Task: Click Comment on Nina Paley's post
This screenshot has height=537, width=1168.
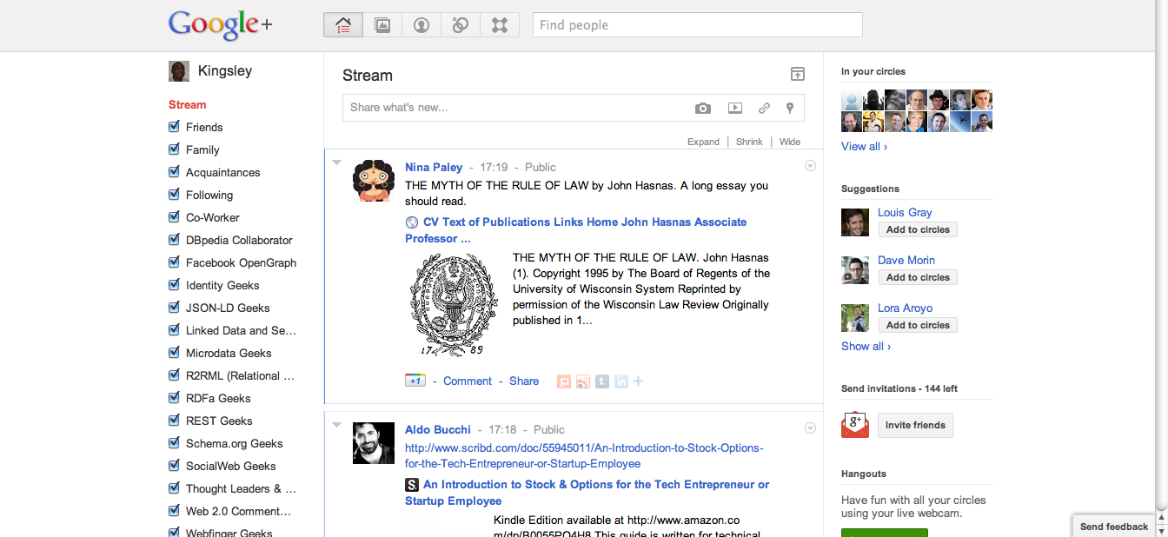Action: click(468, 381)
